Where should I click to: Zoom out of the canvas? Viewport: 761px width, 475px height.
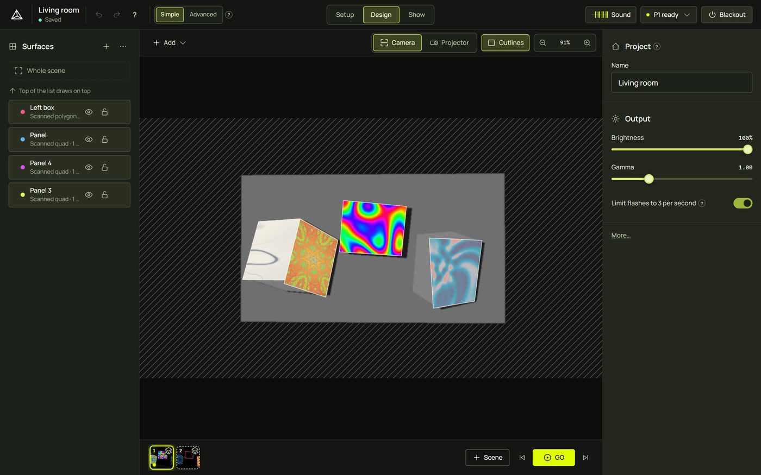(542, 43)
